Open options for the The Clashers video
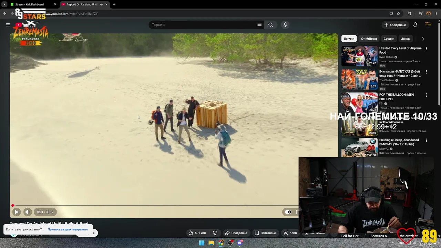 (x=426, y=72)
